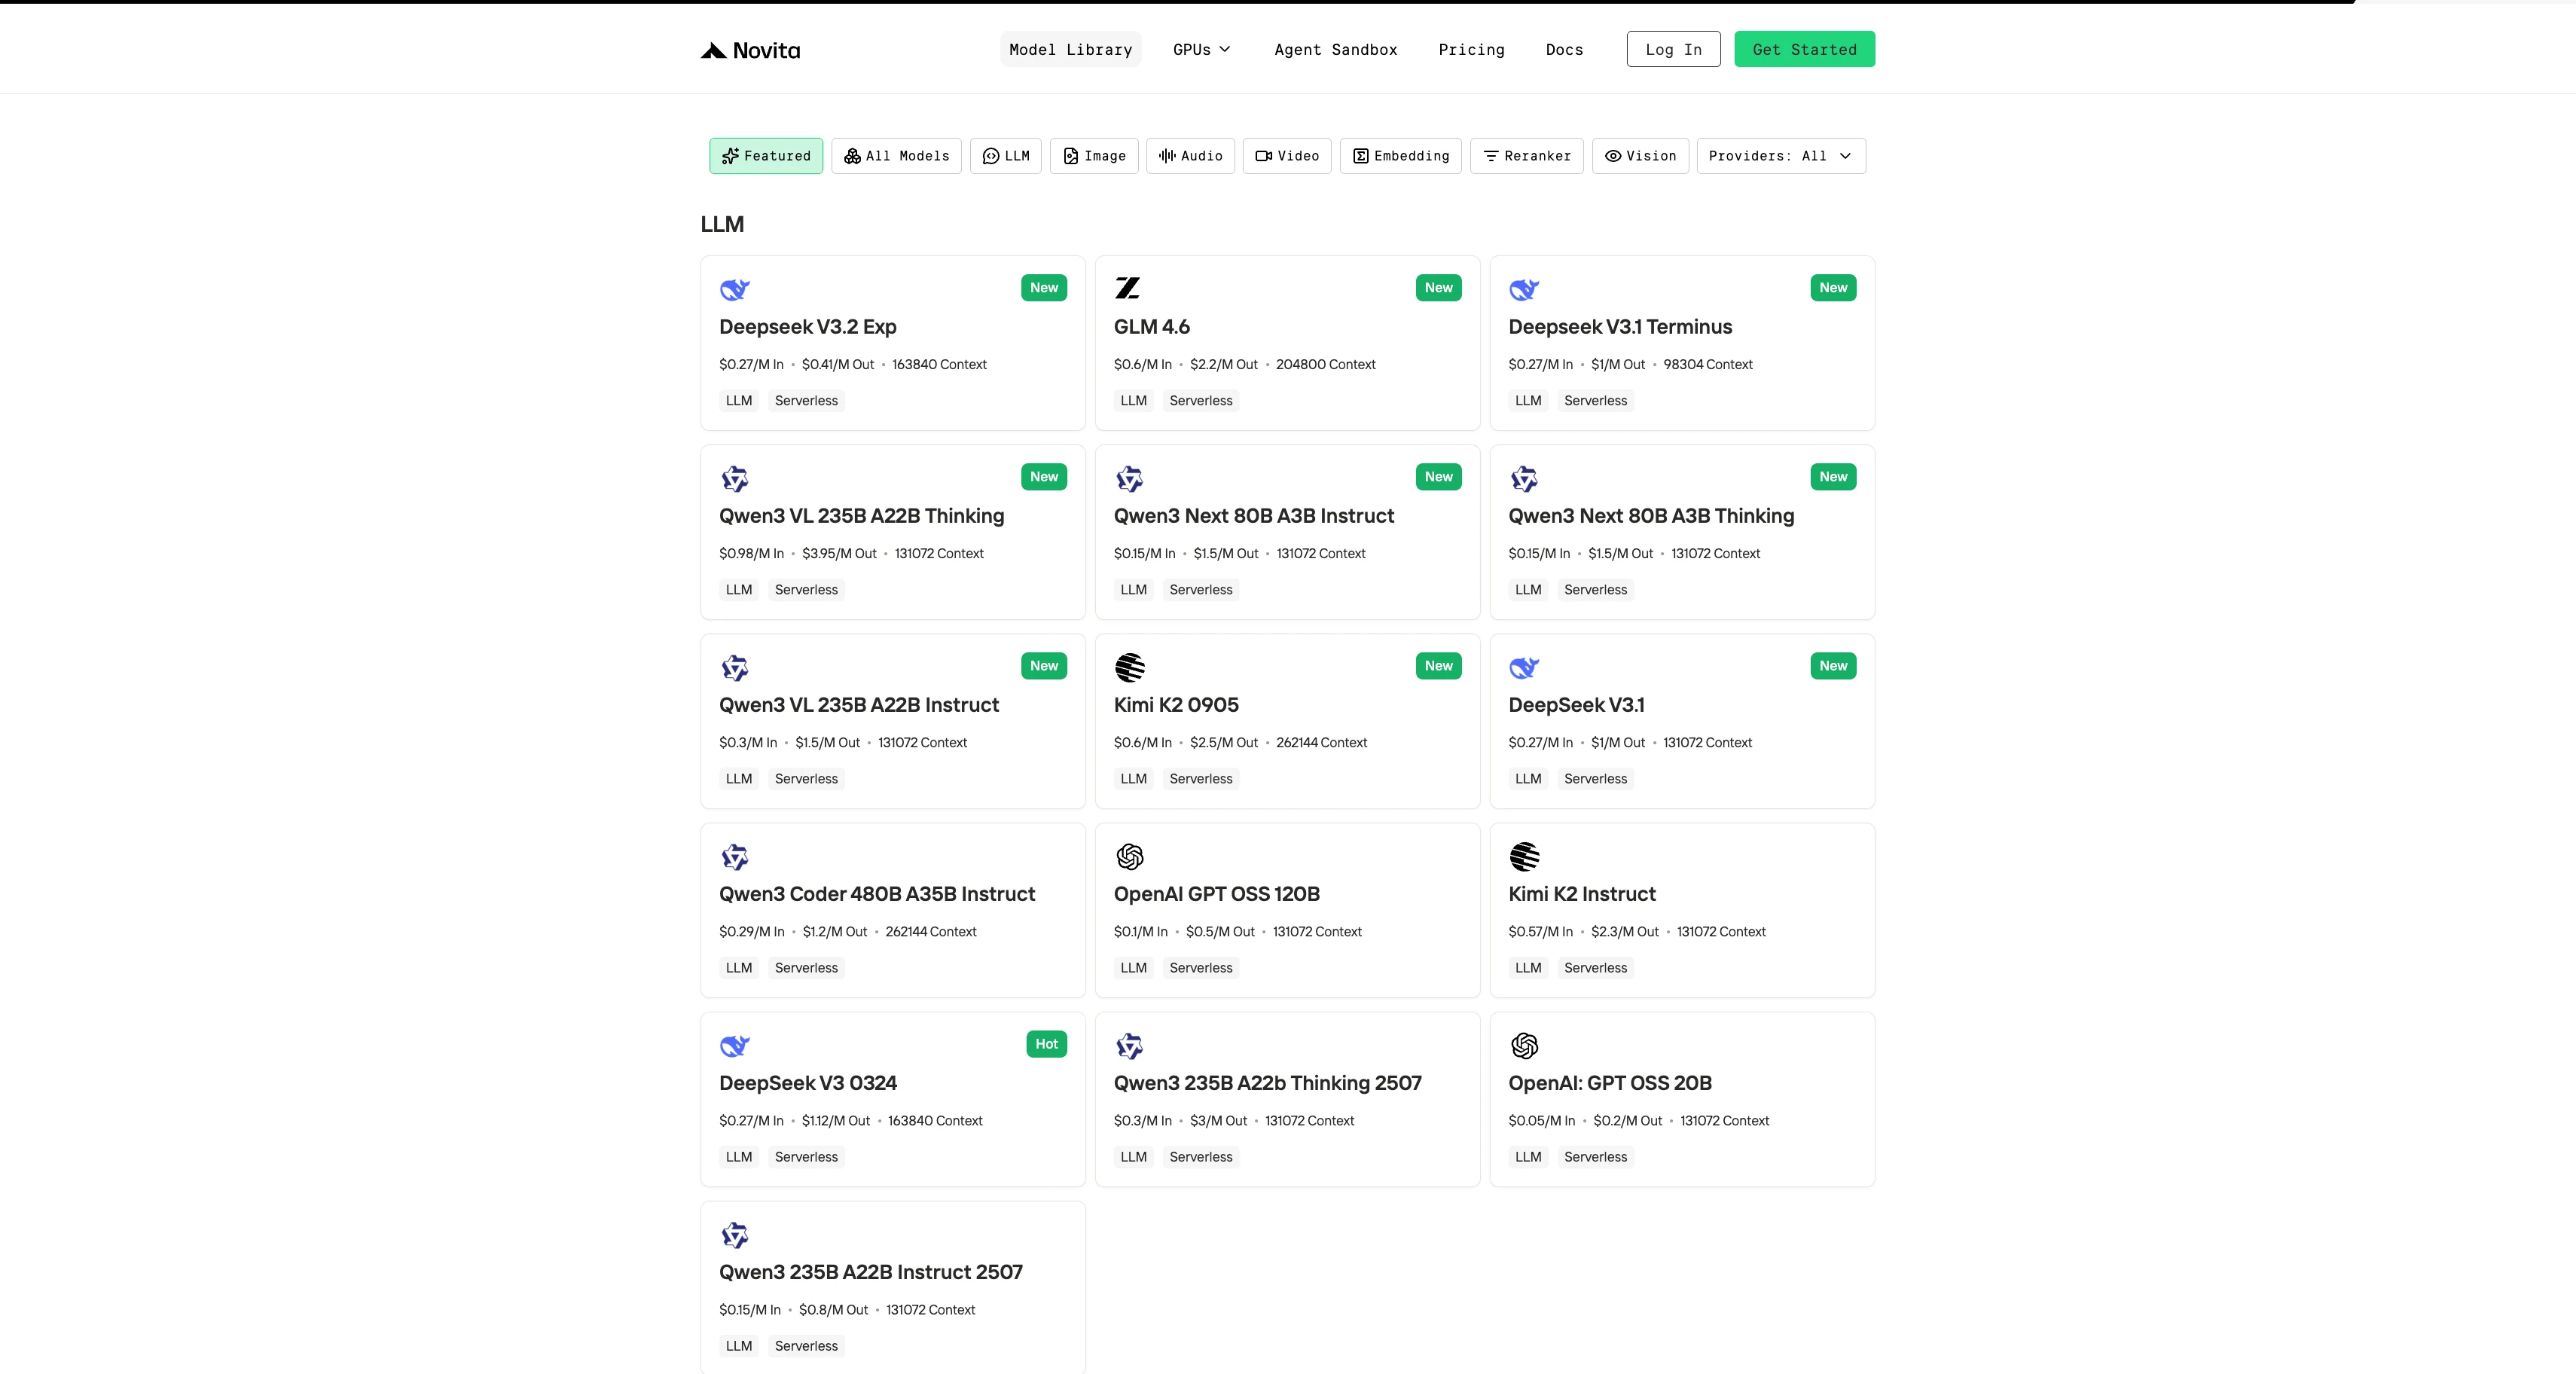Filter models by LLM
2576x1374 pixels.
[1006, 156]
